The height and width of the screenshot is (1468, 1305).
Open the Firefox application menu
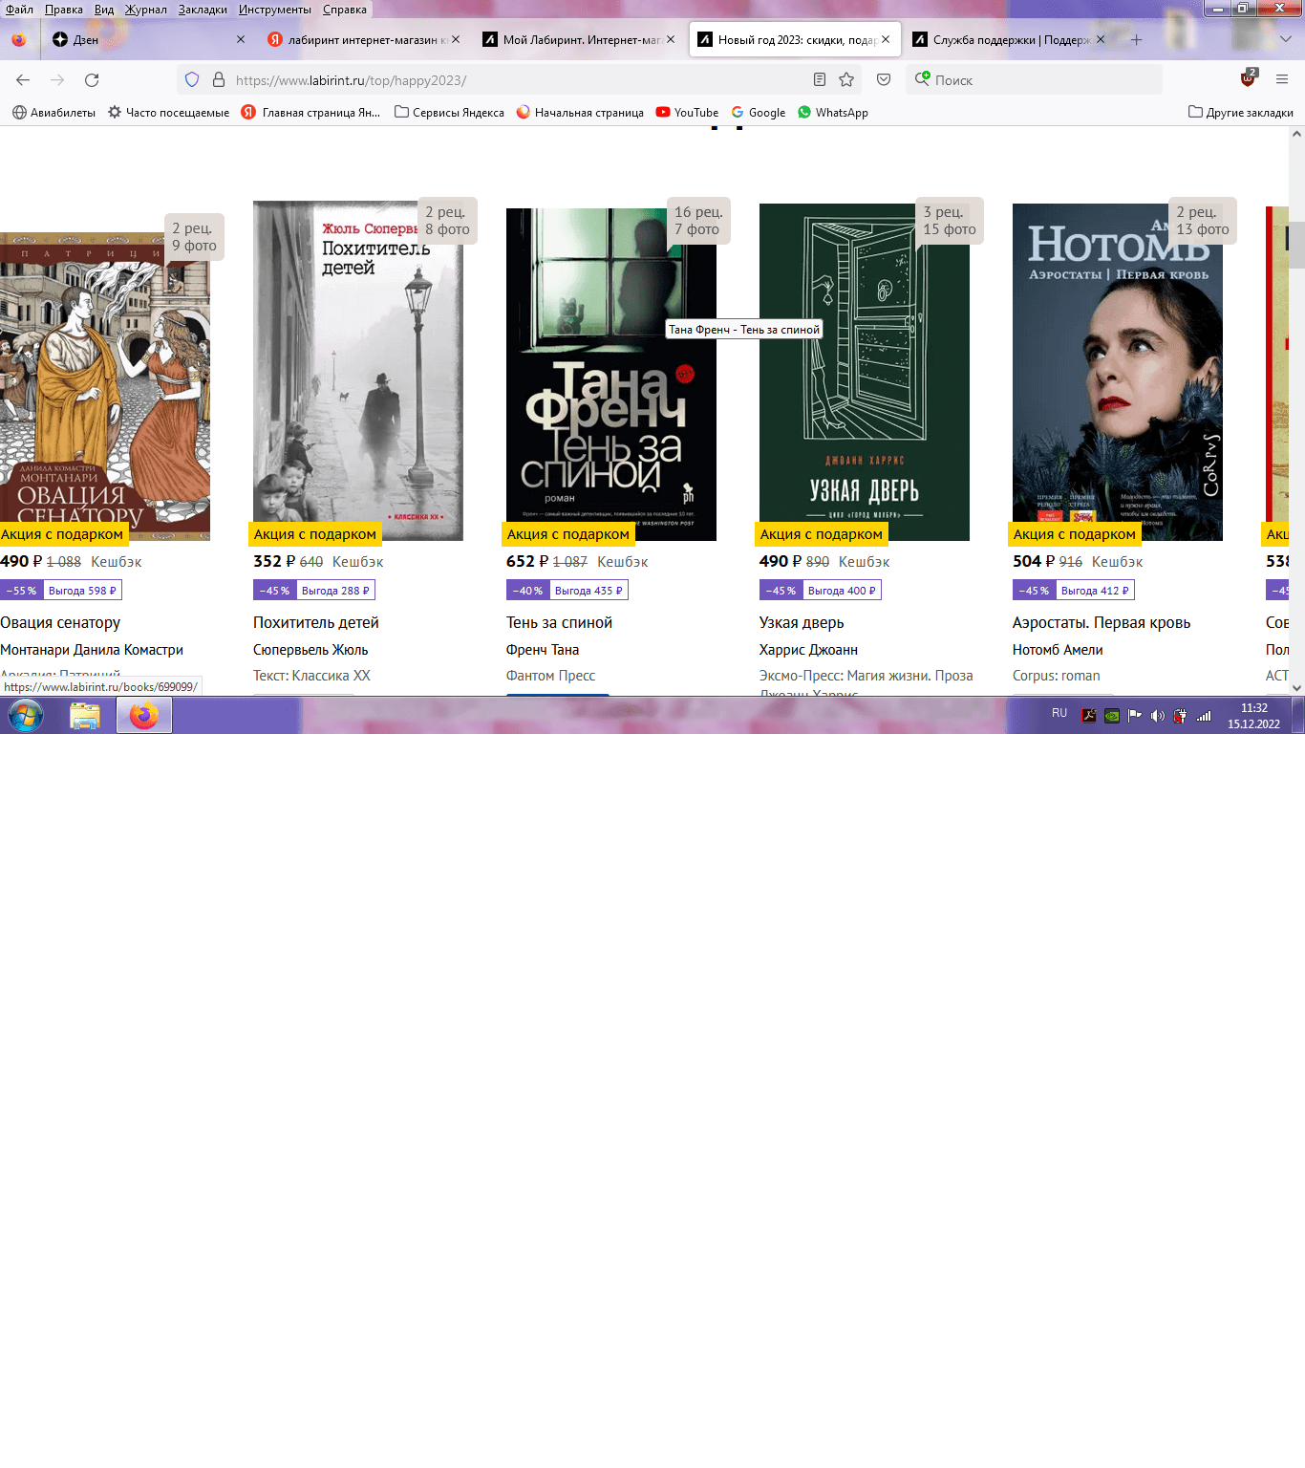[1282, 80]
